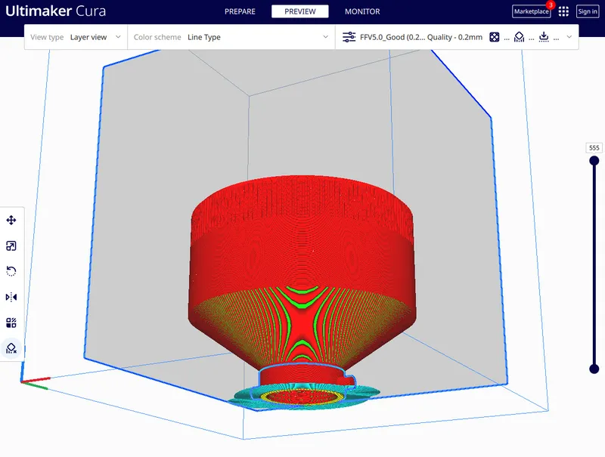Click the Line Type value text
The width and height of the screenshot is (605, 457).
(204, 37)
